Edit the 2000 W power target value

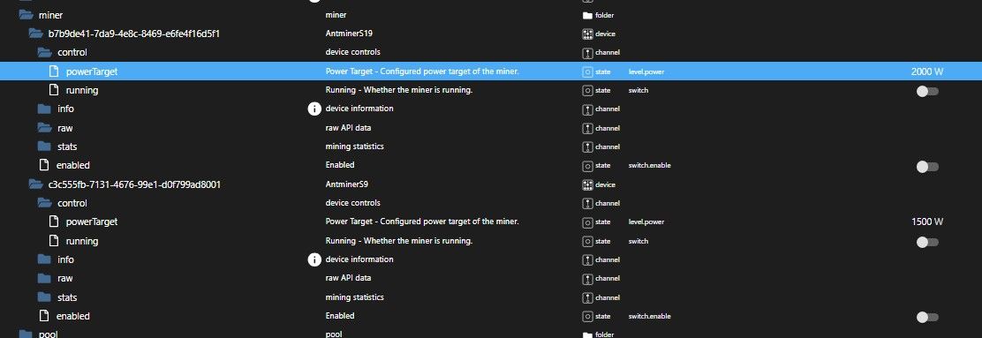927,71
